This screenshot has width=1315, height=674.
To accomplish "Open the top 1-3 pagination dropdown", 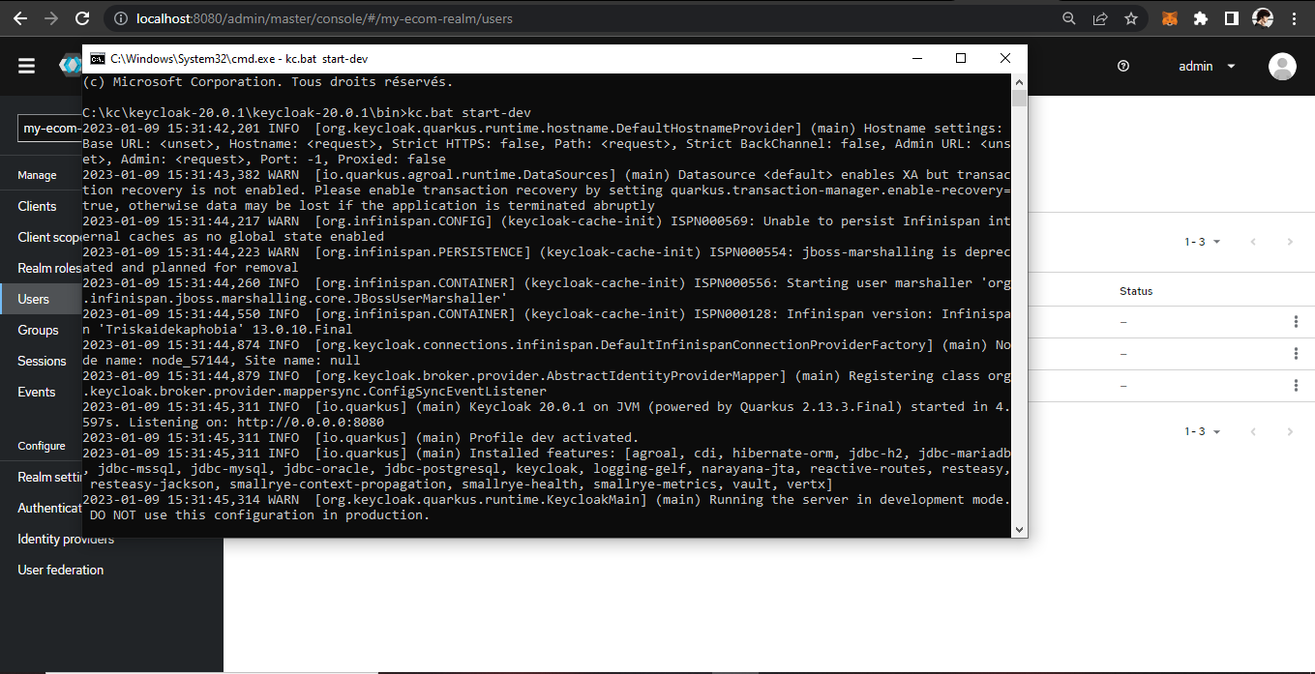I will tap(1203, 242).
